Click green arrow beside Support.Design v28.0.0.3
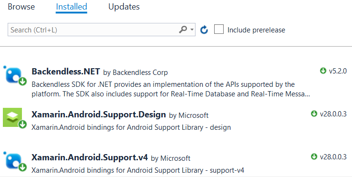352x177 pixels. pos(314,114)
